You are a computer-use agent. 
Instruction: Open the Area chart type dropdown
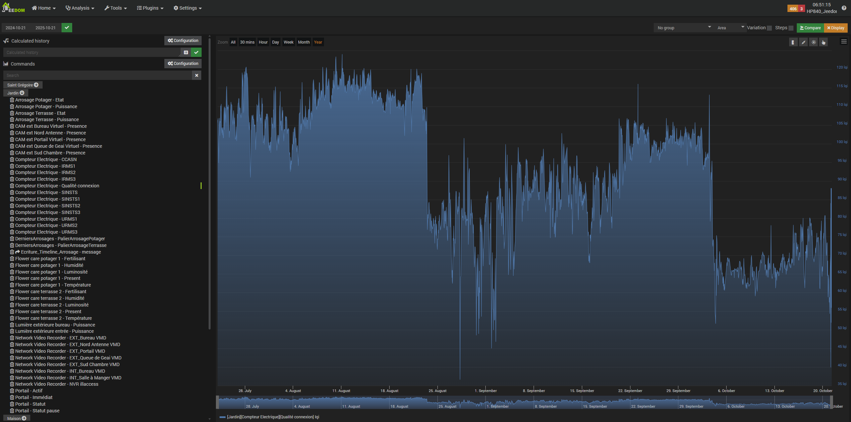click(x=730, y=28)
